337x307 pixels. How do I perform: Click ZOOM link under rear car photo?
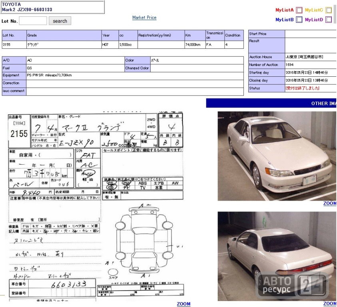point(330,303)
